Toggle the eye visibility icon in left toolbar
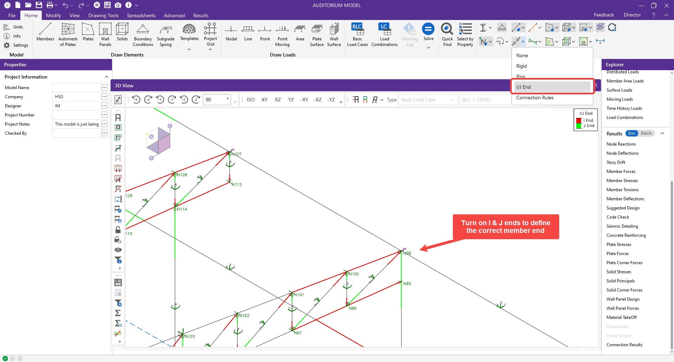 (118, 249)
